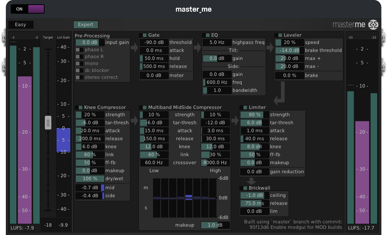Click the Knee Compressor dry/wet slider
This screenshot has height=235, width=387.
[x=90, y=179]
